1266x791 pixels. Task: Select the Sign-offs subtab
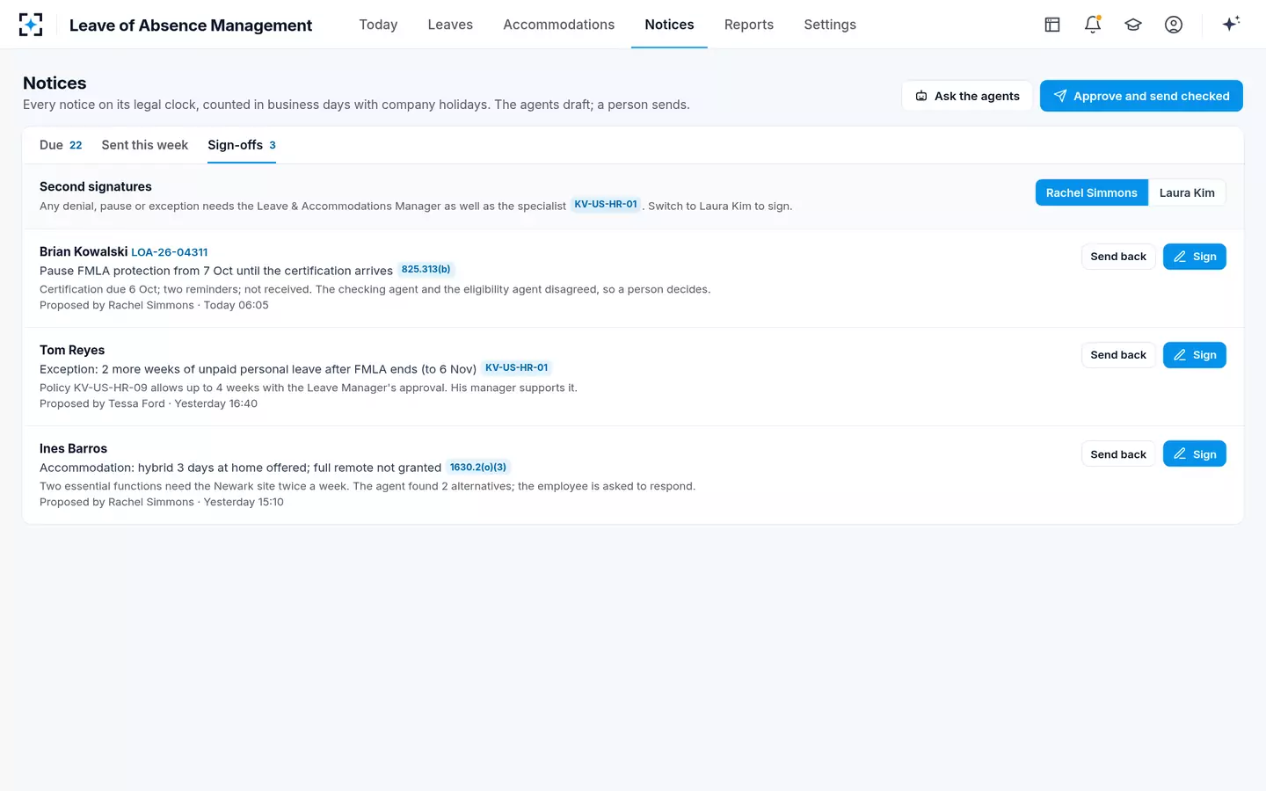242,145
